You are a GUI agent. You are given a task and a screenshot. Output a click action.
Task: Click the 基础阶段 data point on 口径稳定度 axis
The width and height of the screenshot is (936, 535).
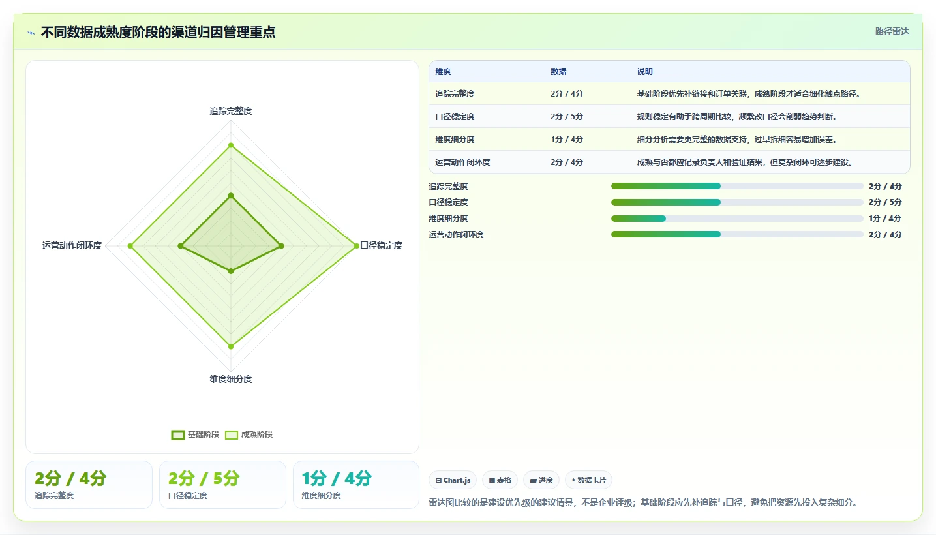pyautogui.click(x=281, y=246)
